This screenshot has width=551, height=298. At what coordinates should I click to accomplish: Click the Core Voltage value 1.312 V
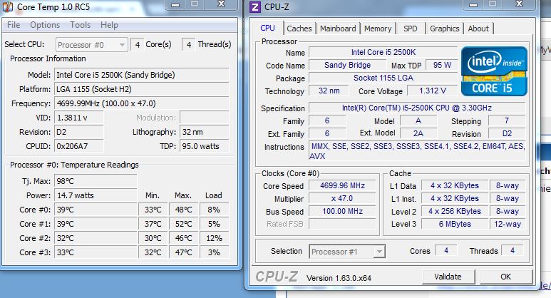[x=433, y=91]
